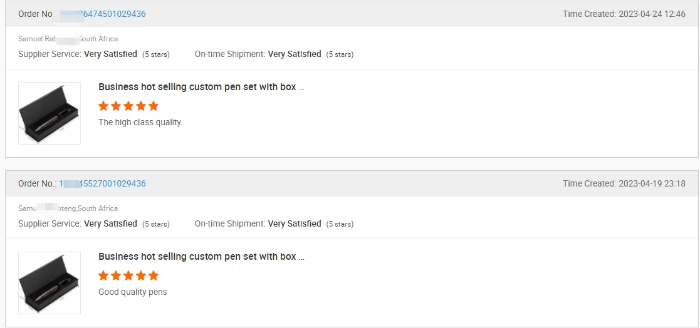This screenshot has width=700, height=328.
Task: Click product title above 'Good quality pens'
Action: click(201, 257)
